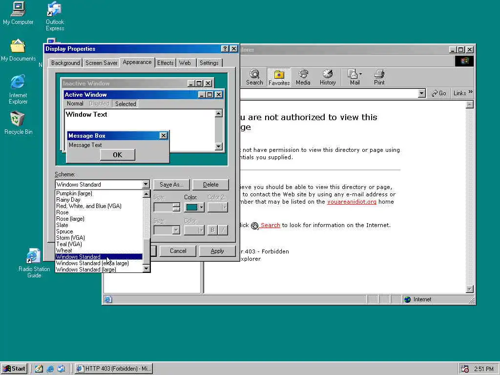Follow the youareanidiot.org link

tap(352, 202)
